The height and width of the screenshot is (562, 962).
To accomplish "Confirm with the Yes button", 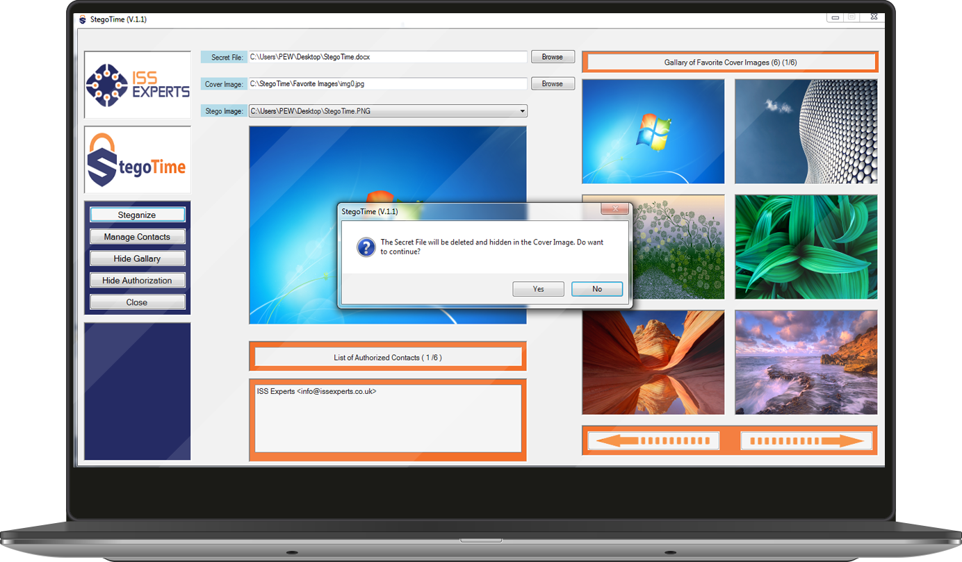I will click(x=538, y=289).
